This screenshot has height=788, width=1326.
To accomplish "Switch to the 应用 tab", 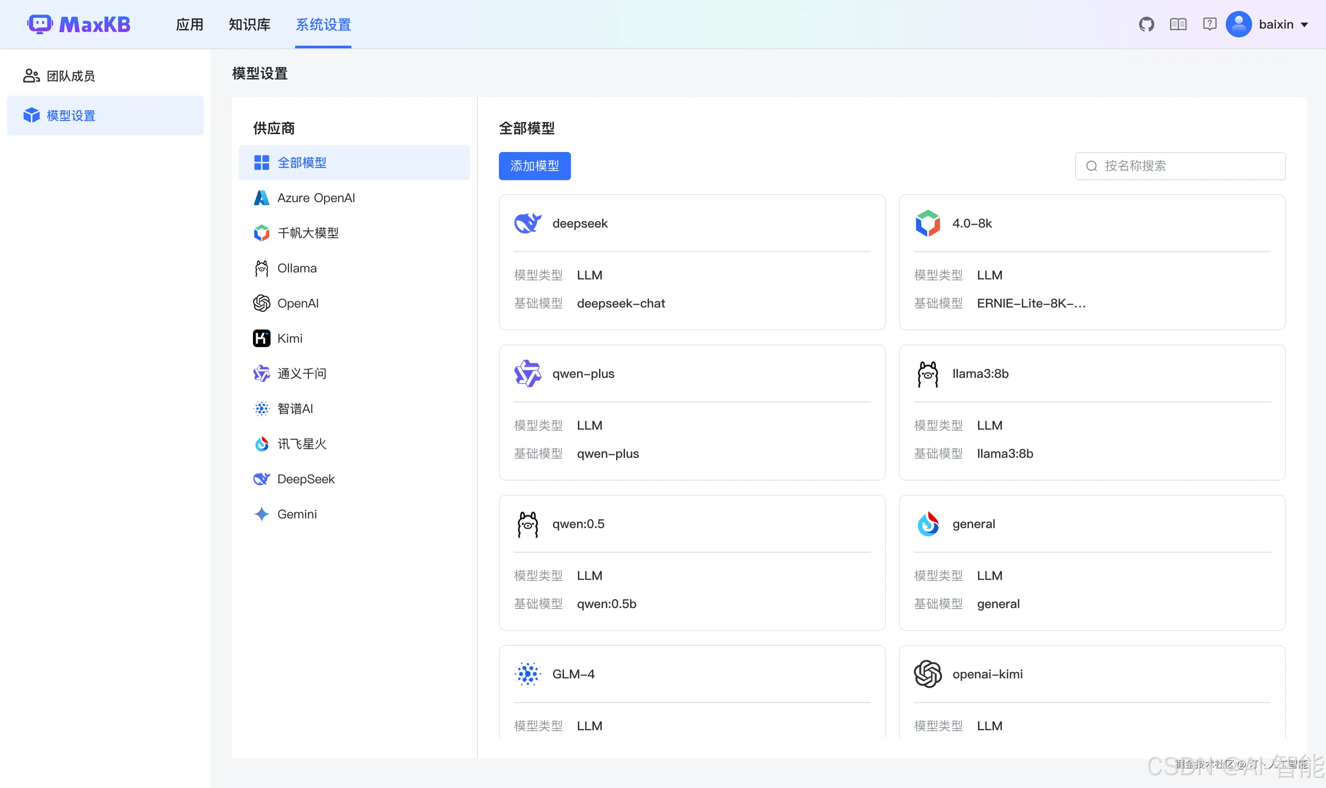I will 189,24.
